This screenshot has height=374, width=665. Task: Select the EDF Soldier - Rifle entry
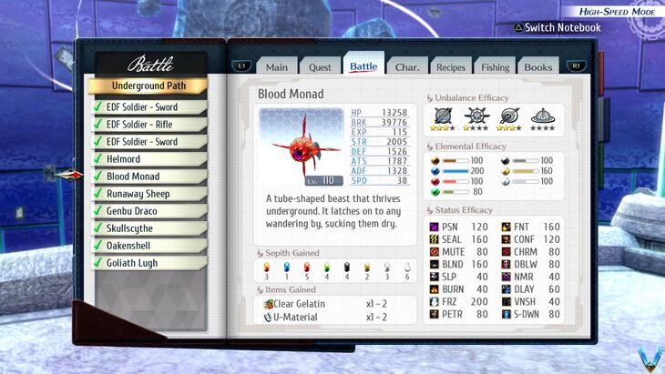click(x=149, y=125)
